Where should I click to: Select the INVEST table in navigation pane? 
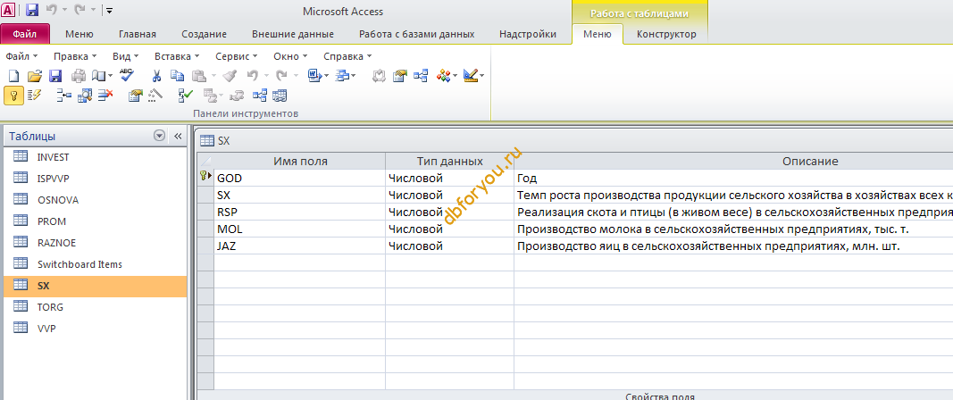[x=96, y=157]
